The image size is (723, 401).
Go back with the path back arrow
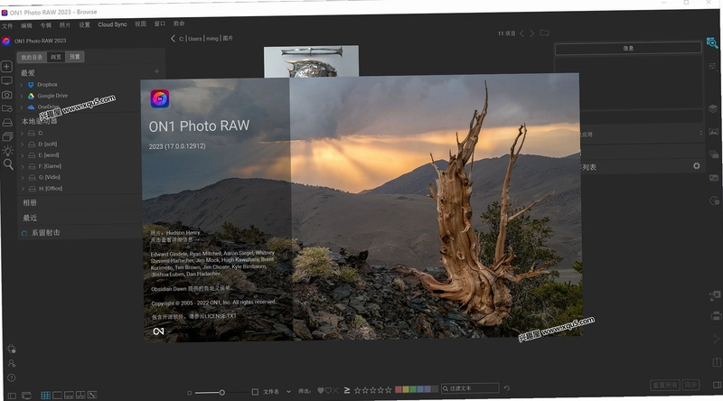click(173, 38)
